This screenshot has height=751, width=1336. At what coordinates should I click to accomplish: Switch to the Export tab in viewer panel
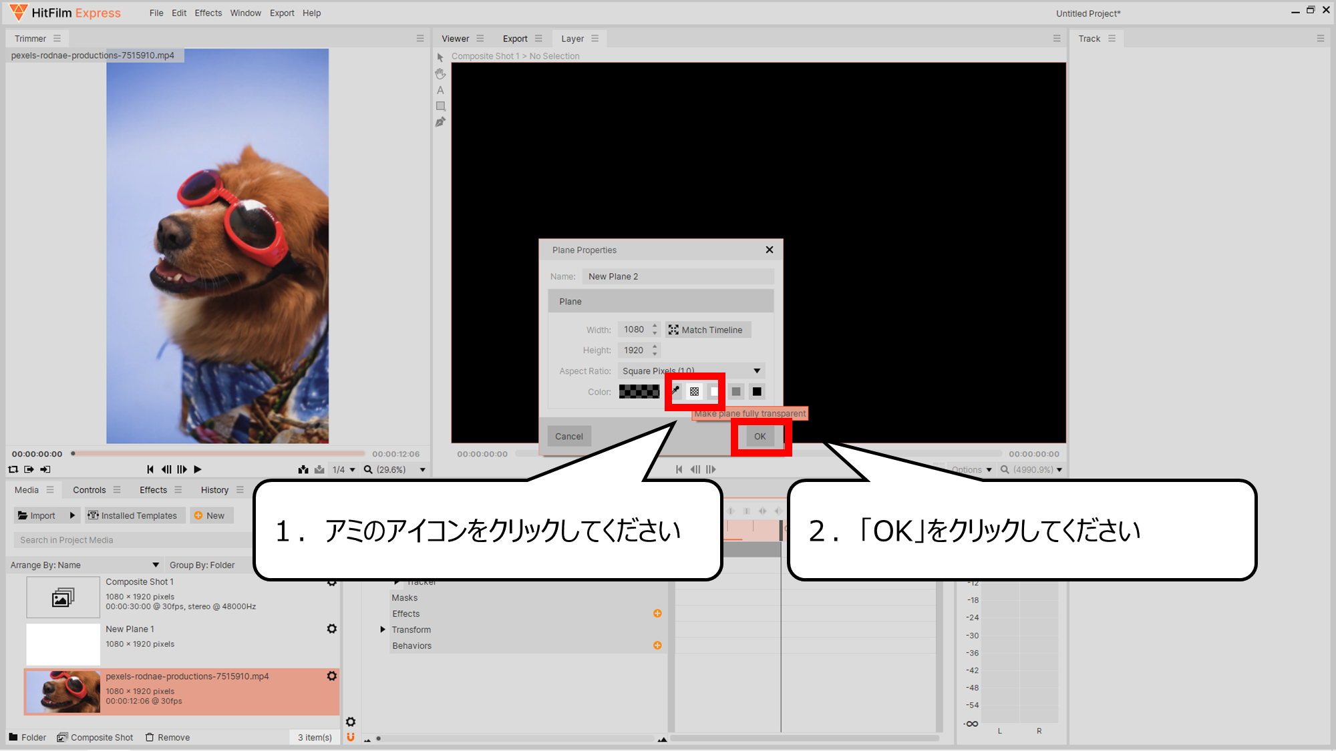(515, 39)
